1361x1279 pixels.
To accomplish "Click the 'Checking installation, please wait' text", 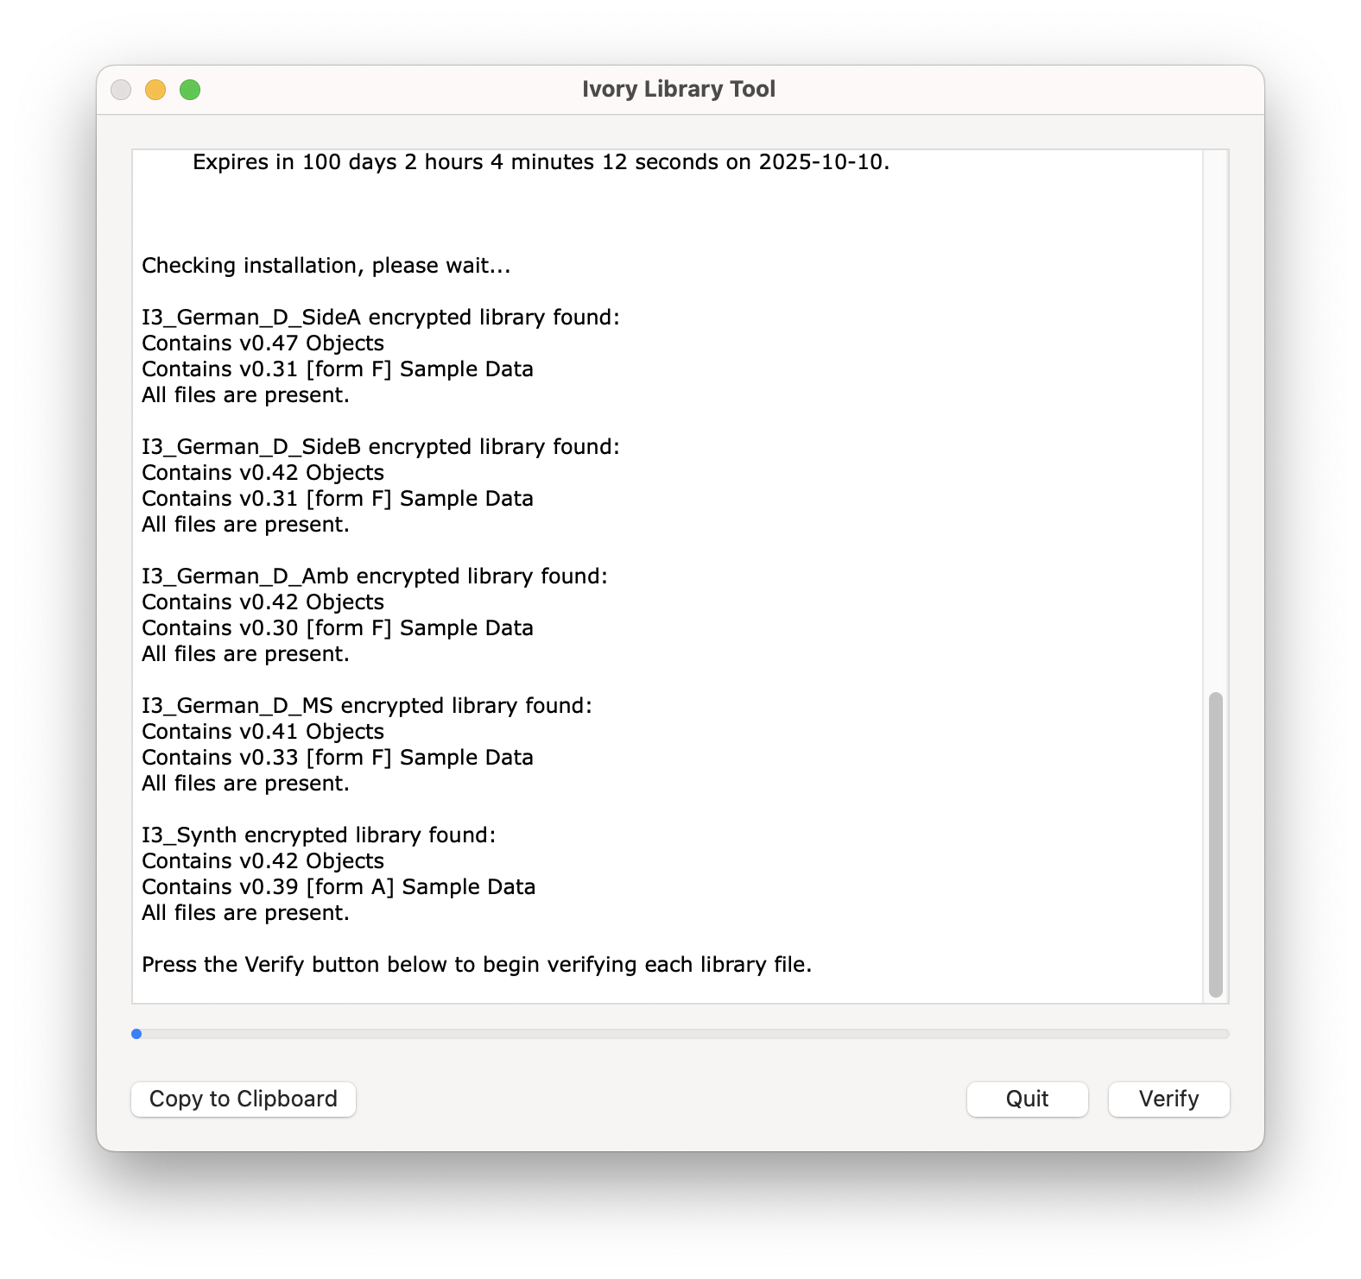I will point(326,265).
